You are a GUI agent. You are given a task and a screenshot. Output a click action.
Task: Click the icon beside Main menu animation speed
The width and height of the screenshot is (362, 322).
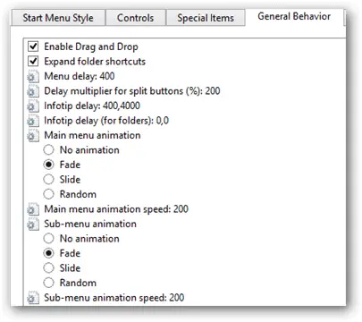coord(33,209)
